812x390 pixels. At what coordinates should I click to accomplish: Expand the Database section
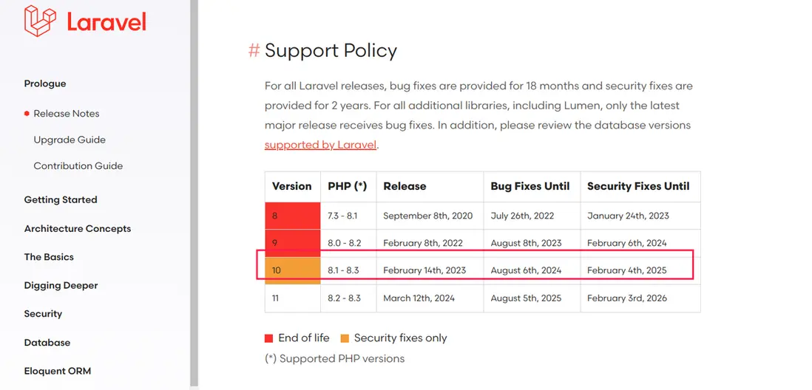(x=47, y=343)
